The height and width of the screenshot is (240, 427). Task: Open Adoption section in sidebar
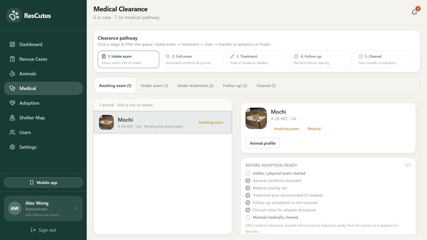[x=43, y=103]
